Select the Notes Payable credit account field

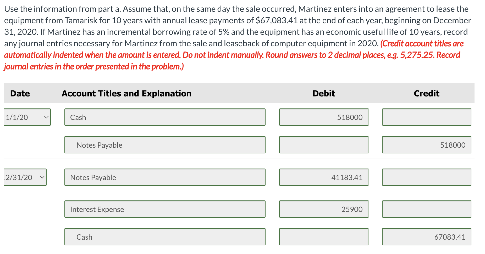tap(164, 145)
